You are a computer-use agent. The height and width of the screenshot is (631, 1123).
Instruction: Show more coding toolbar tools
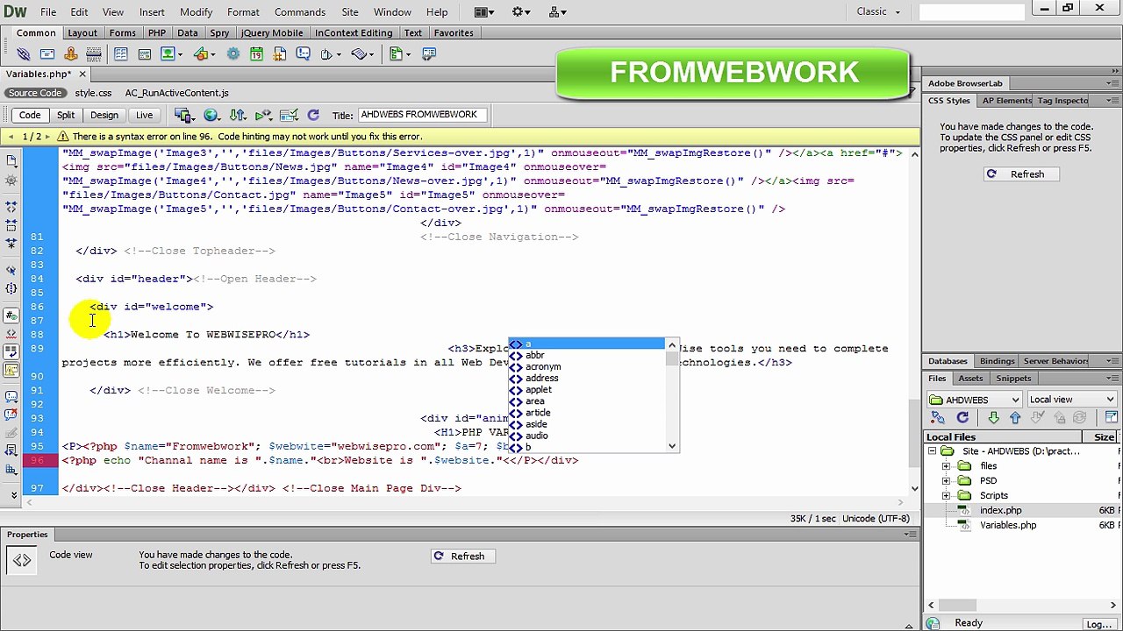pyautogui.click(x=13, y=495)
